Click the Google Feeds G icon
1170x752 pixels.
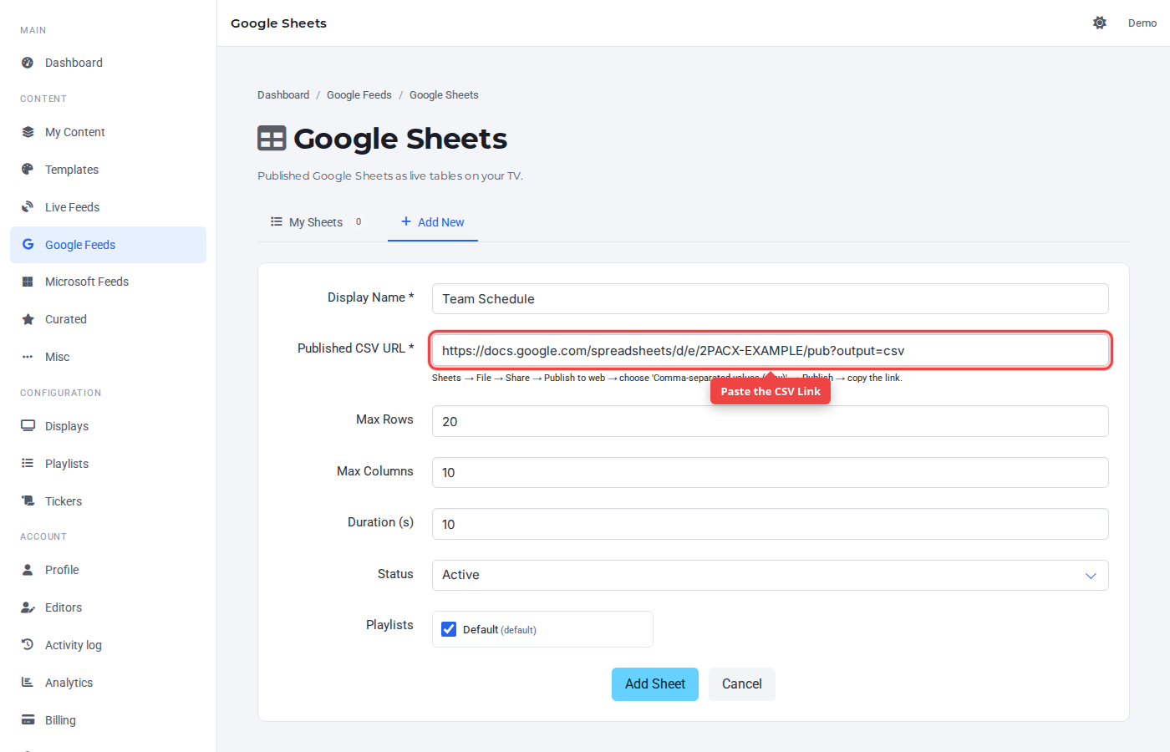28,244
